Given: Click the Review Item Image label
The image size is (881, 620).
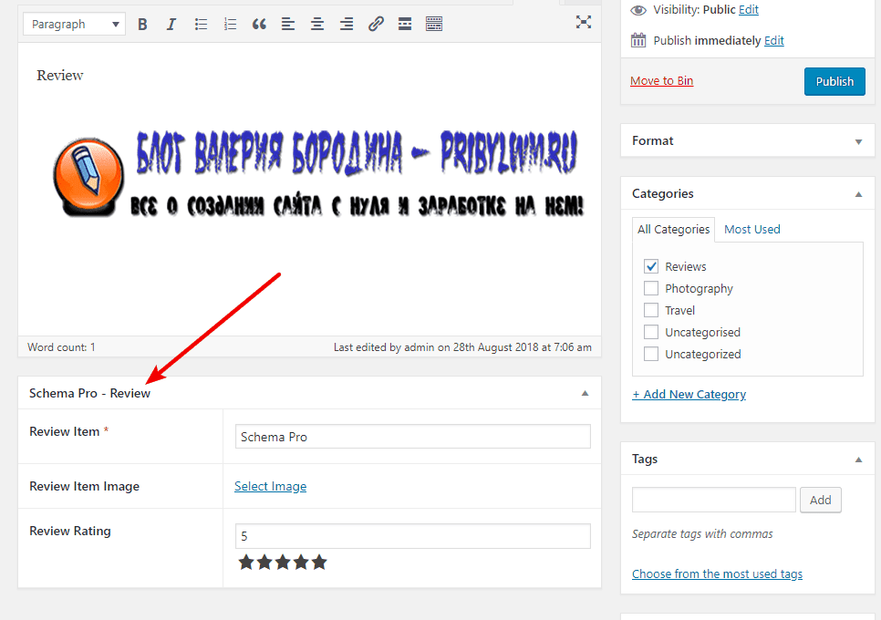Looking at the screenshot, I should (84, 486).
